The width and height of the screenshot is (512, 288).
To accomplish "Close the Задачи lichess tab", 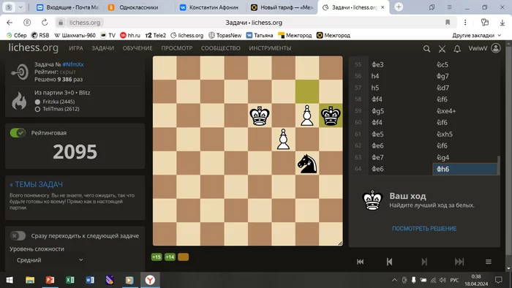I will click(383, 7).
